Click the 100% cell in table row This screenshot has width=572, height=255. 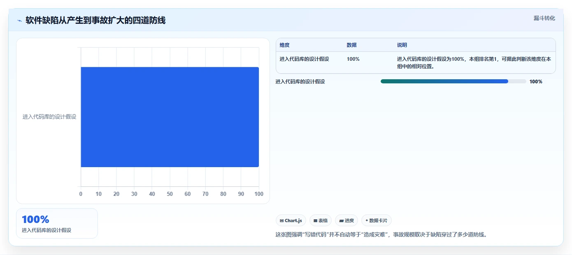[353, 59]
